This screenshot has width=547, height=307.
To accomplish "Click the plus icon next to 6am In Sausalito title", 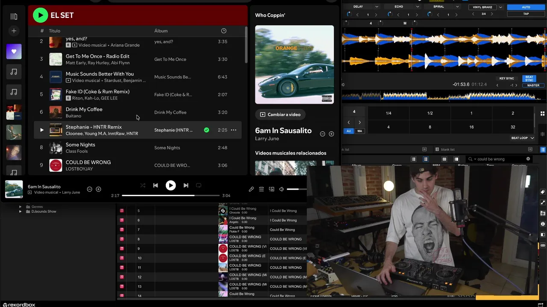I will 331,134.
